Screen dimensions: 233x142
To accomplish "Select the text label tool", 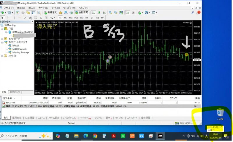I will pyautogui.click(x=46, y=18).
